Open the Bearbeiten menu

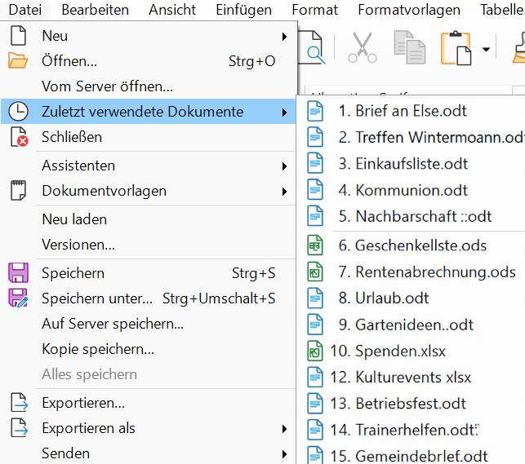[95, 10]
